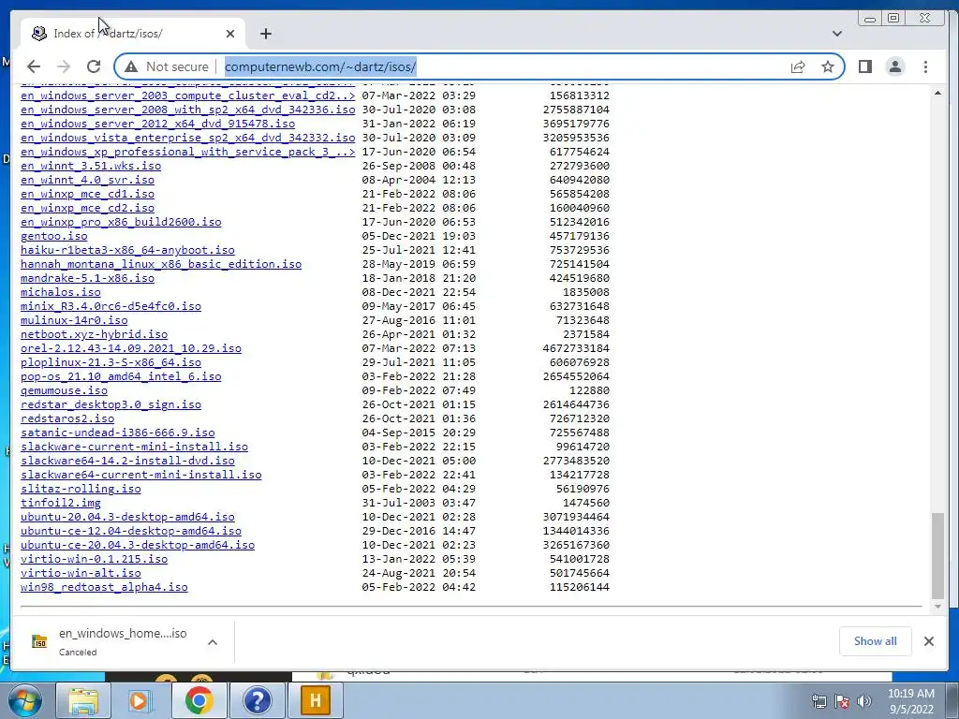Screen dimensions: 959x719
Task: Switch to Chrome in the taskbar
Action: tap(199, 700)
